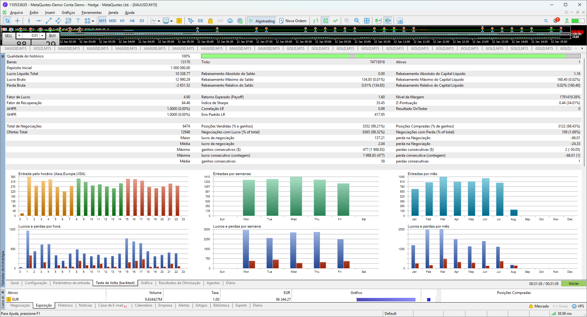The width and height of the screenshot is (587, 317).
Task: Toggle candlestick chart mode
Action: 325,21
